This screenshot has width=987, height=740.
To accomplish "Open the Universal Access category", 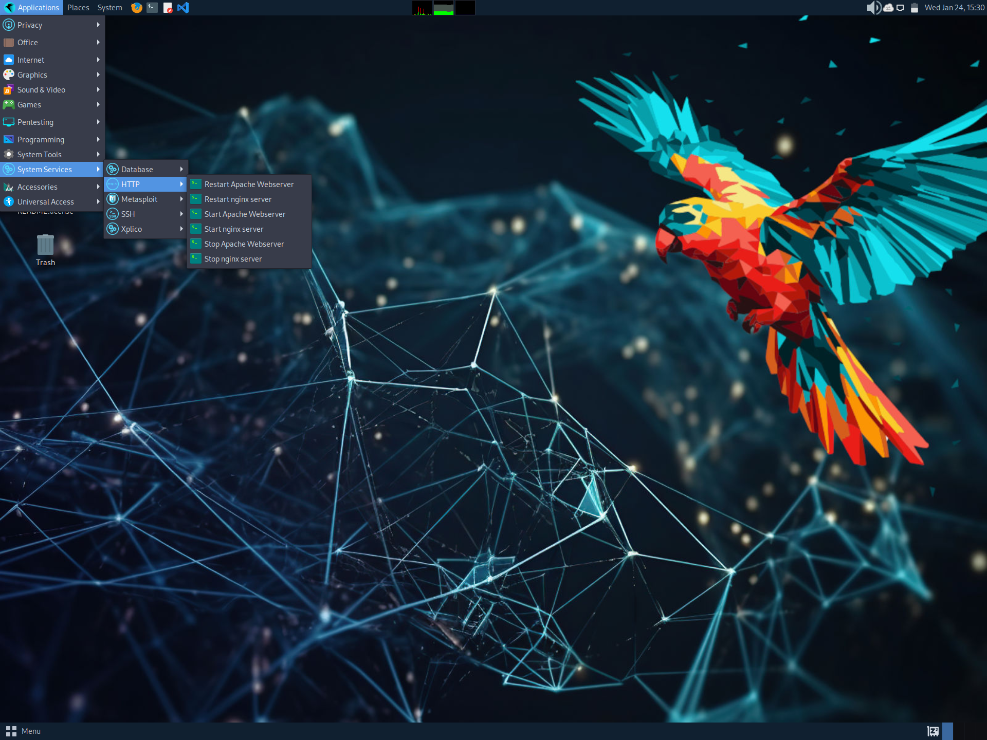I will (52, 201).
